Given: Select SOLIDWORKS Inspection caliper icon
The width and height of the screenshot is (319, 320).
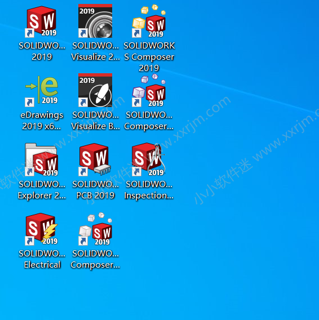Looking at the screenshot, I should tap(149, 159).
